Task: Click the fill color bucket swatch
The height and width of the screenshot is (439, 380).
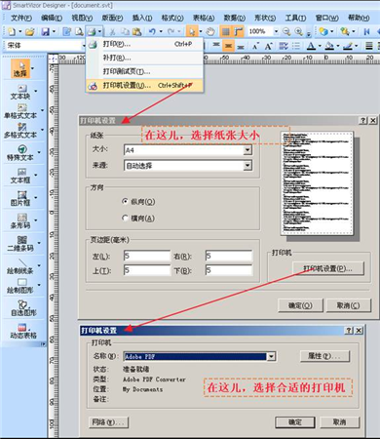Action: (x=329, y=46)
